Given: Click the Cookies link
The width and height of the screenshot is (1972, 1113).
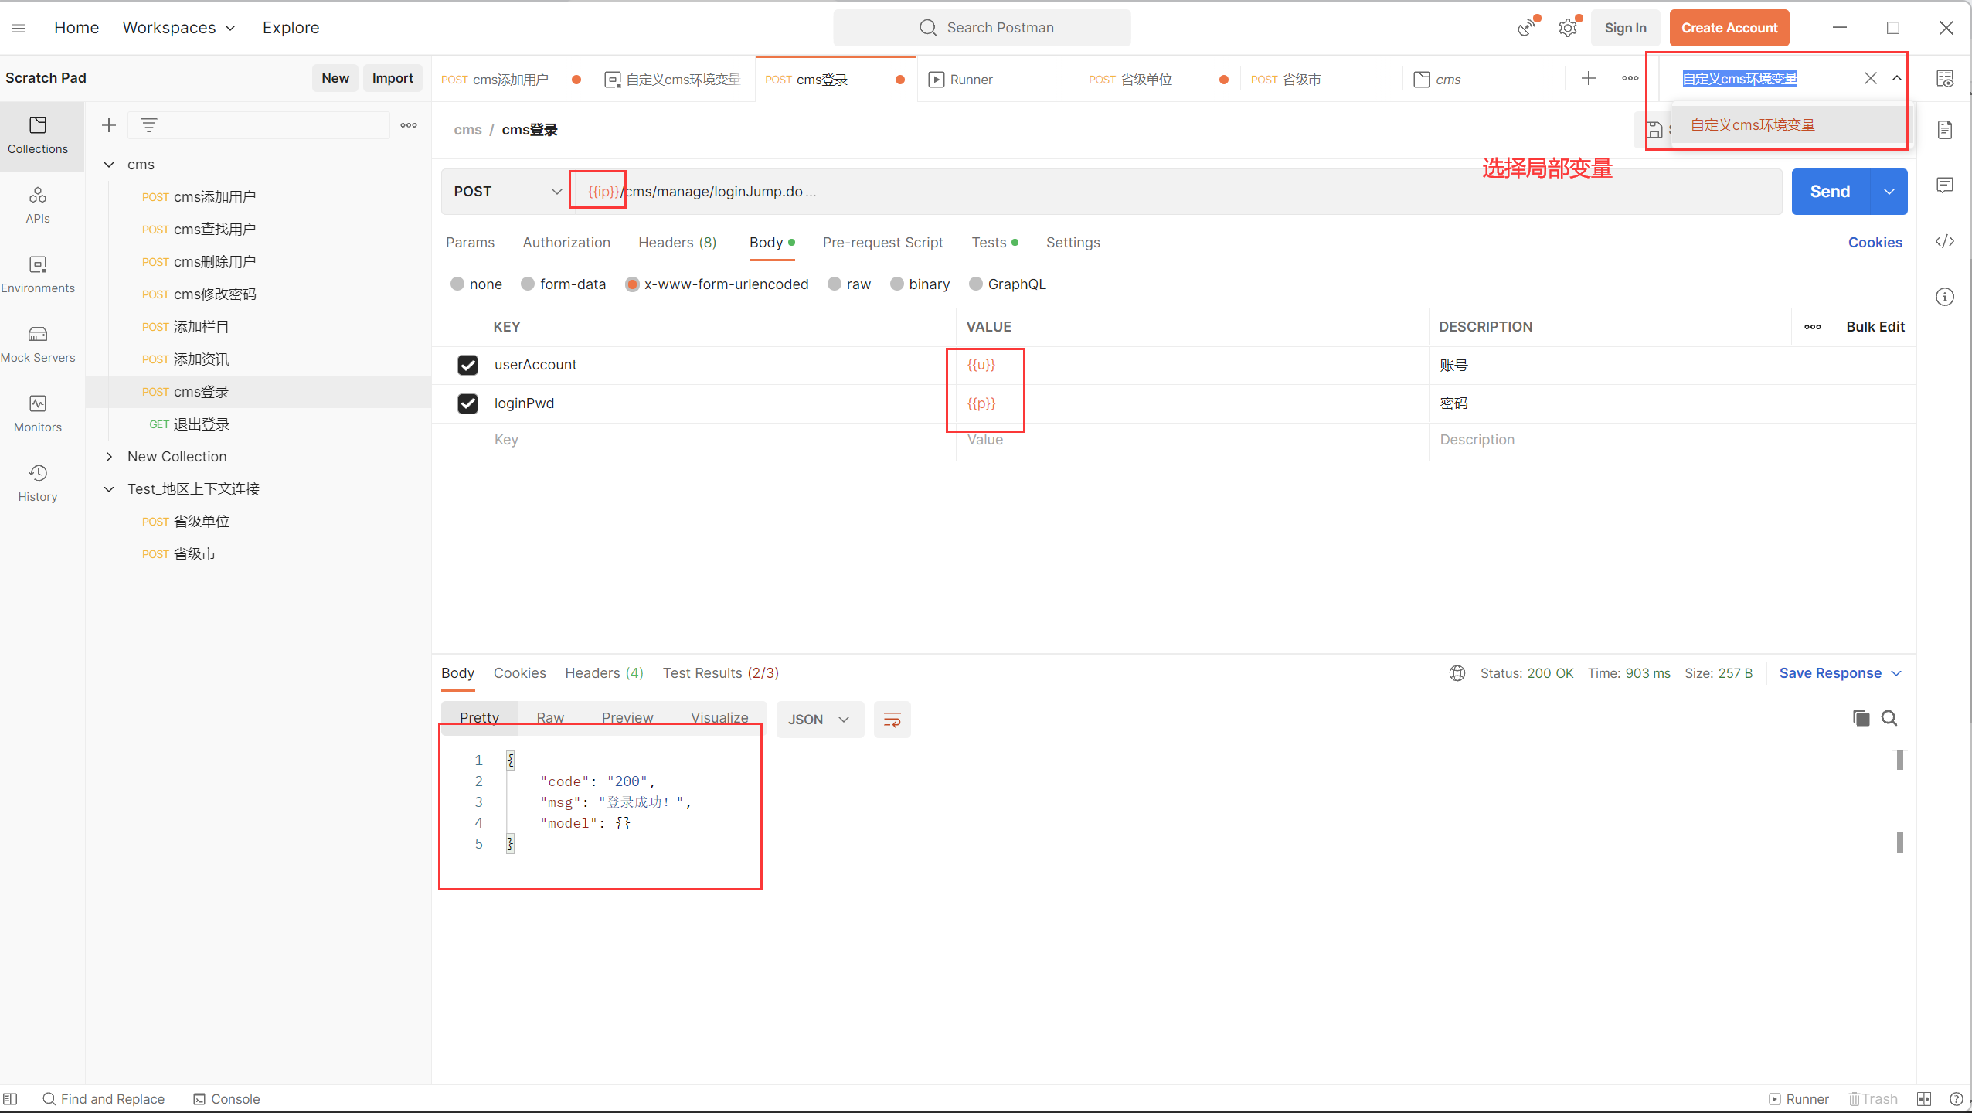Looking at the screenshot, I should coord(1875,242).
